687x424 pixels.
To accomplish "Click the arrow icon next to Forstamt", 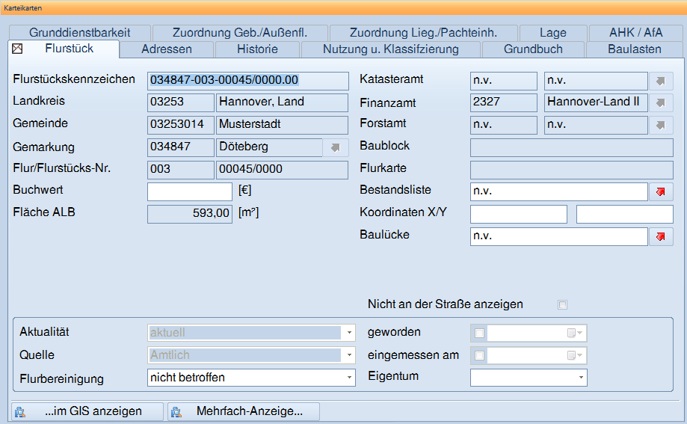I will pos(661,125).
